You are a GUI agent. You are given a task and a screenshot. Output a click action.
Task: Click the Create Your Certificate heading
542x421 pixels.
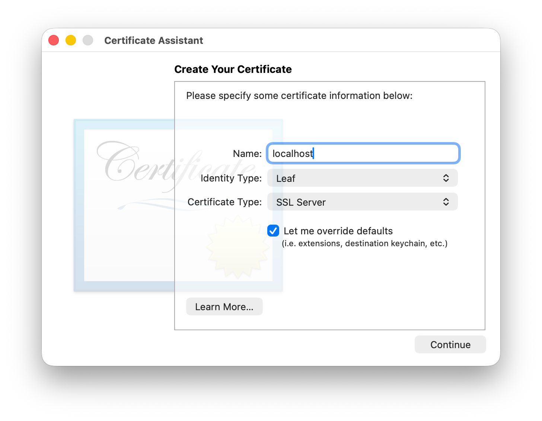pos(233,70)
